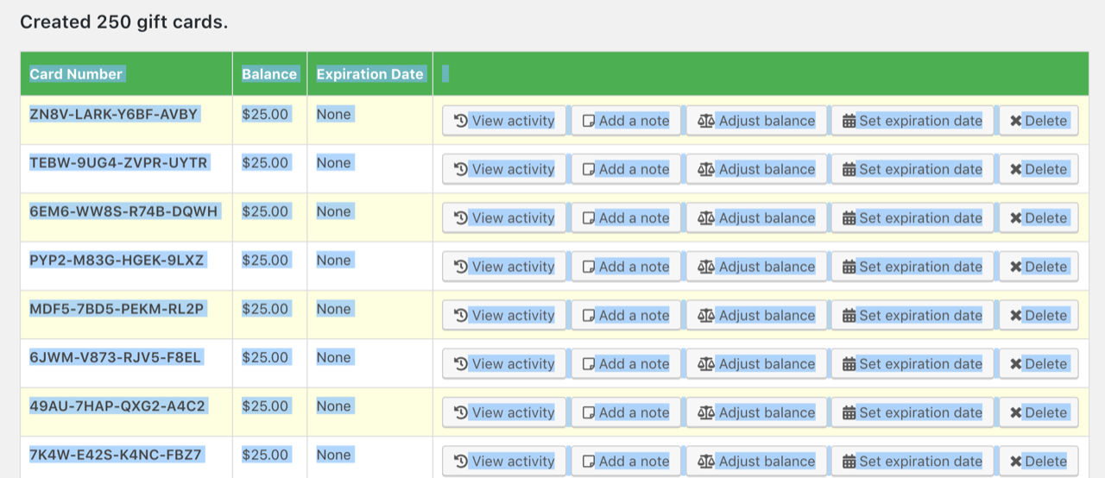The image size is (1105, 478).
Task: View activity for card 49AU-7HAP-QXG2-A4C2
Action: (504, 412)
